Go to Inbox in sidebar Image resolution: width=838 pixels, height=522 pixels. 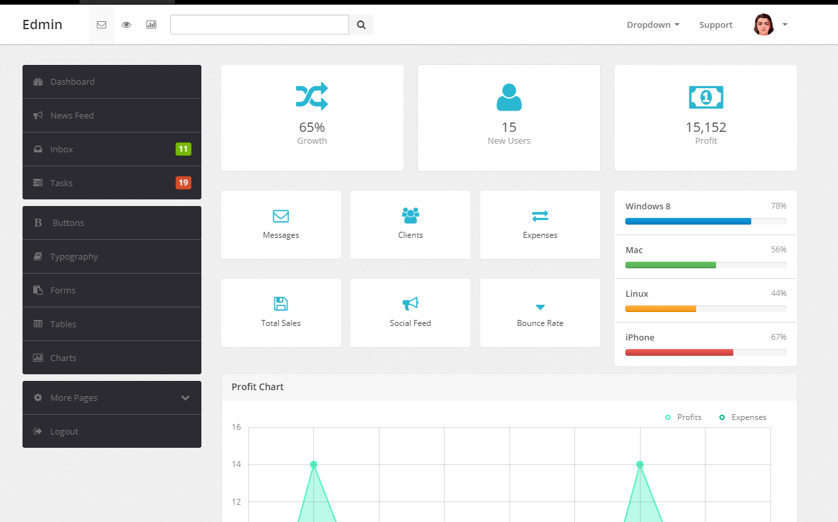coord(112,149)
